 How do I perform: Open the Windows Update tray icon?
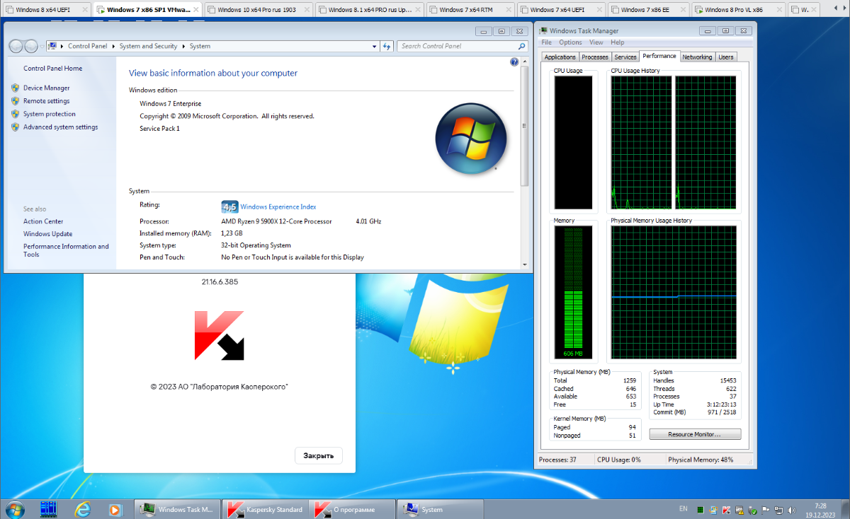(x=713, y=509)
